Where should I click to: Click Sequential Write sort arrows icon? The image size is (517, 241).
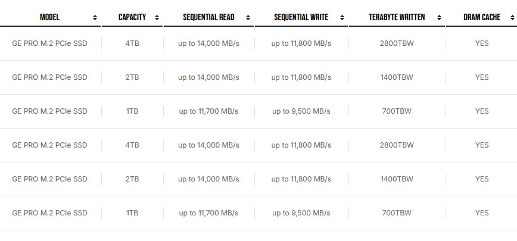342,18
